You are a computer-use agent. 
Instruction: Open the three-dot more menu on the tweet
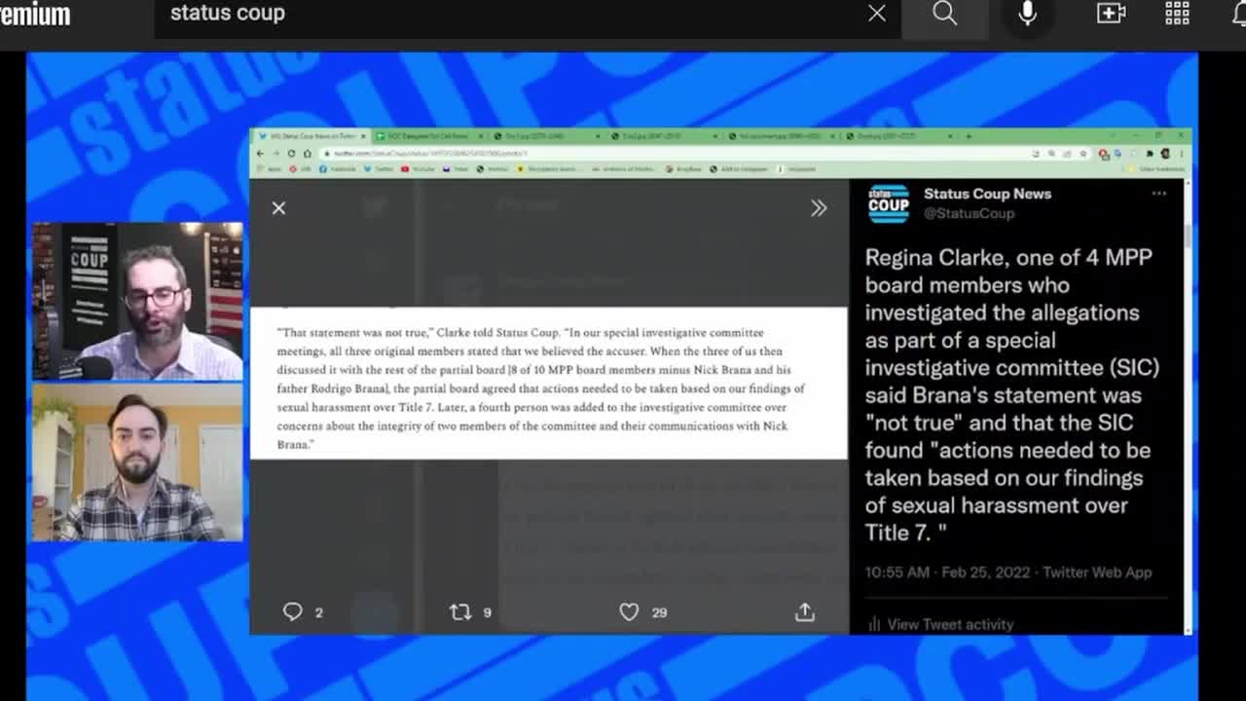click(x=1158, y=194)
